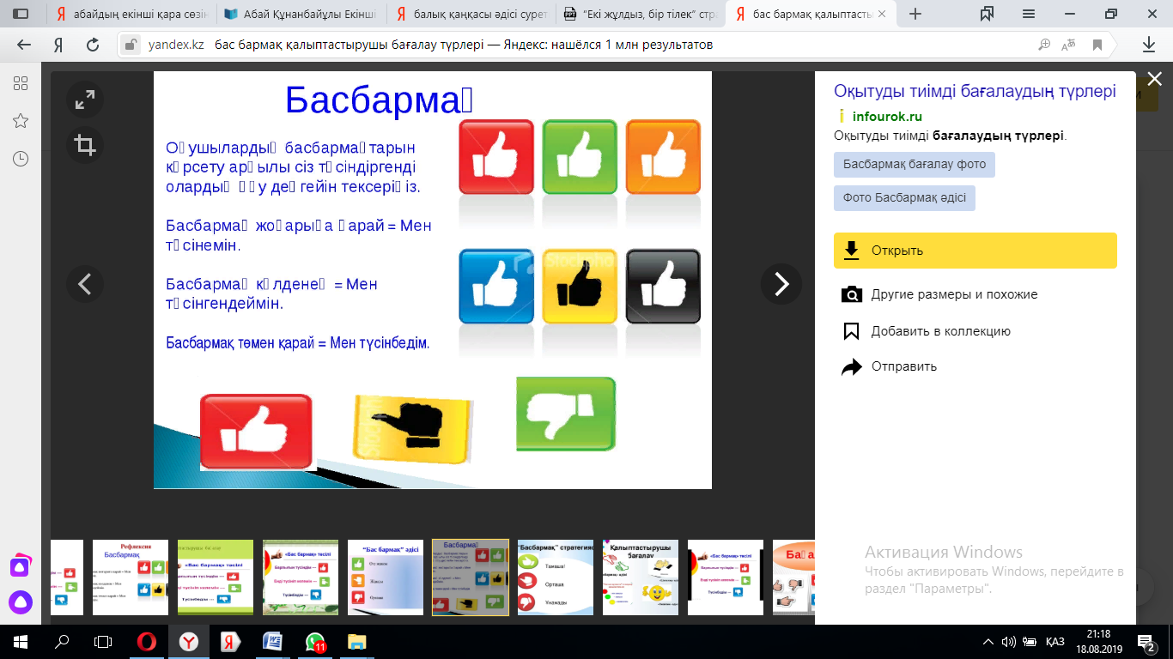Open WhatsApp from the taskbar
Image resolution: width=1173 pixels, height=659 pixels.
[314, 642]
